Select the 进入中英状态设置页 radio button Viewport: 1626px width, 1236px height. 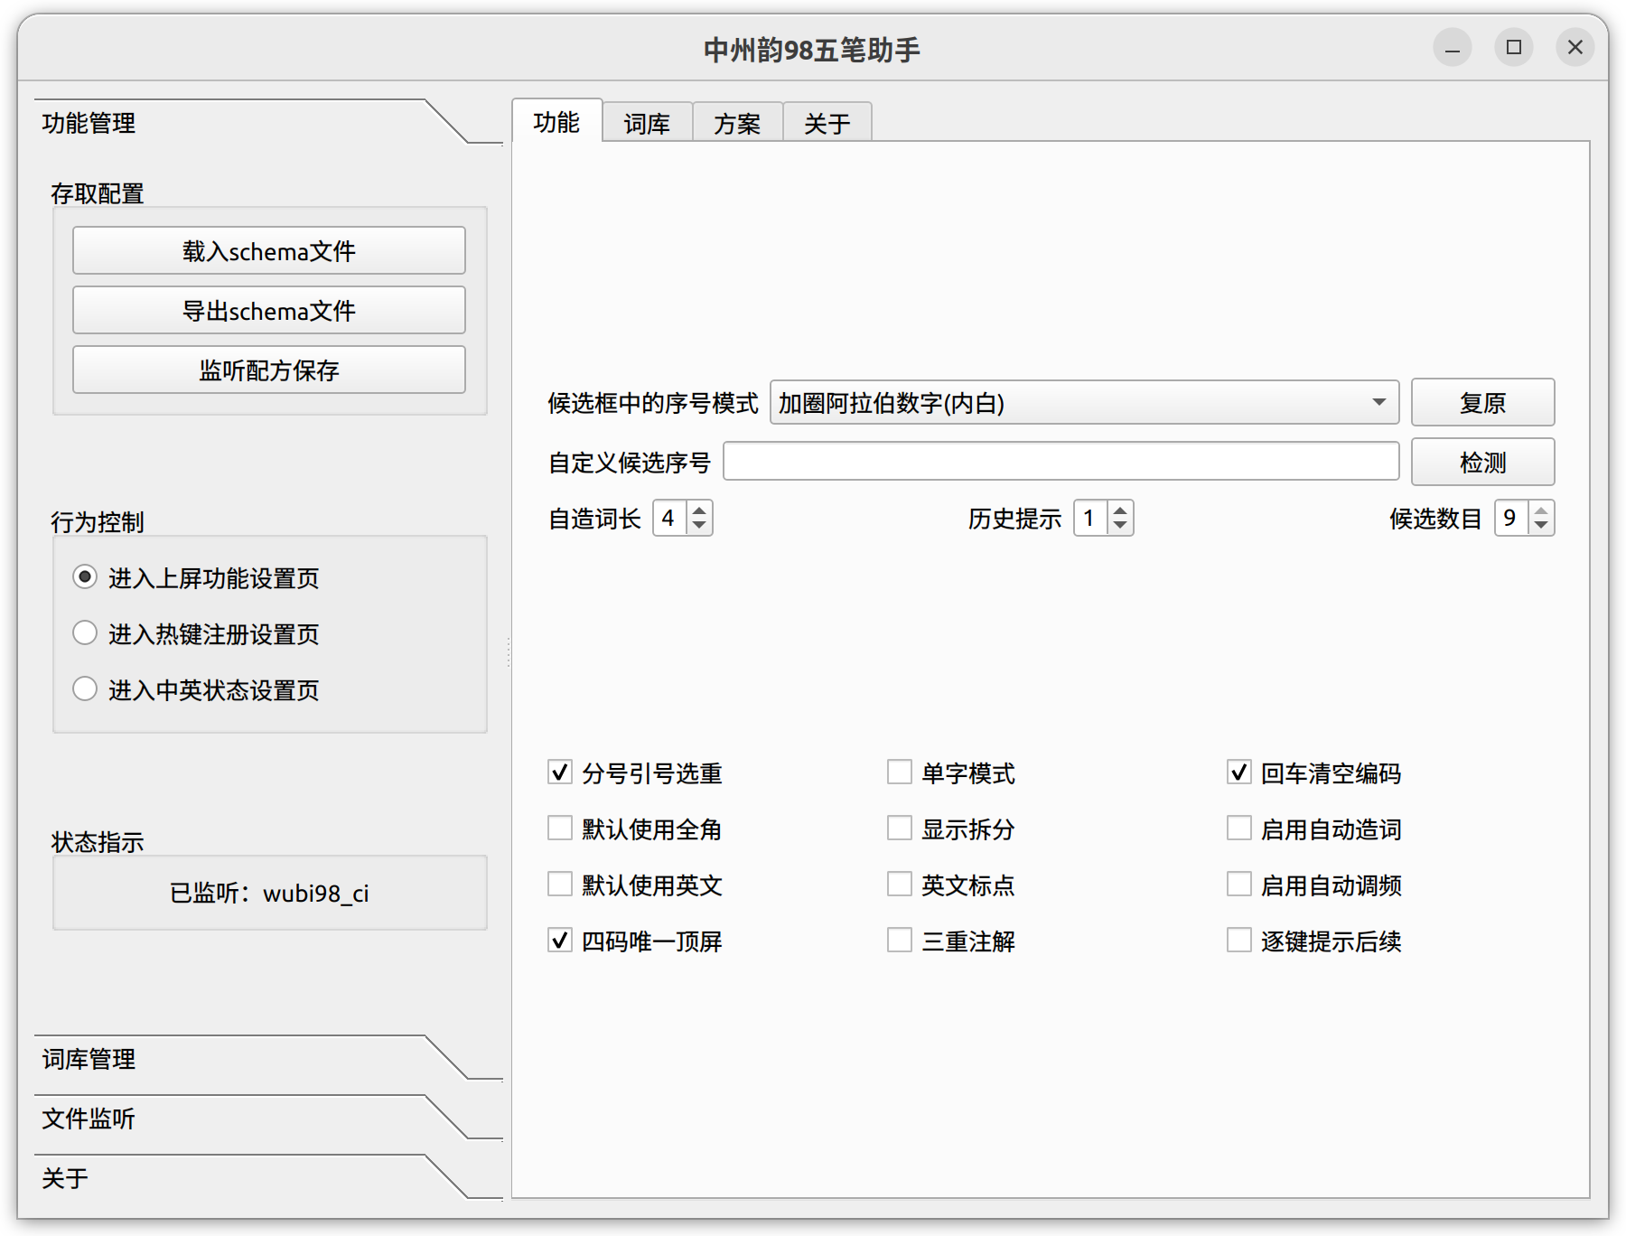click(x=85, y=688)
